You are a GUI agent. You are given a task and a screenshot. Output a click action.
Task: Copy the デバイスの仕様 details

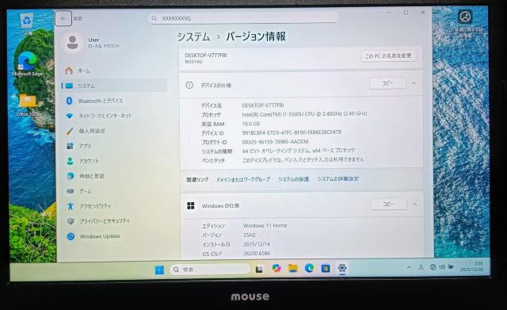click(x=387, y=83)
